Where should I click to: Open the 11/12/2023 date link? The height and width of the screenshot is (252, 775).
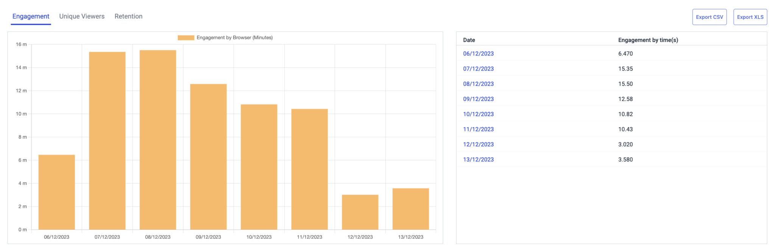pos(478,129)
